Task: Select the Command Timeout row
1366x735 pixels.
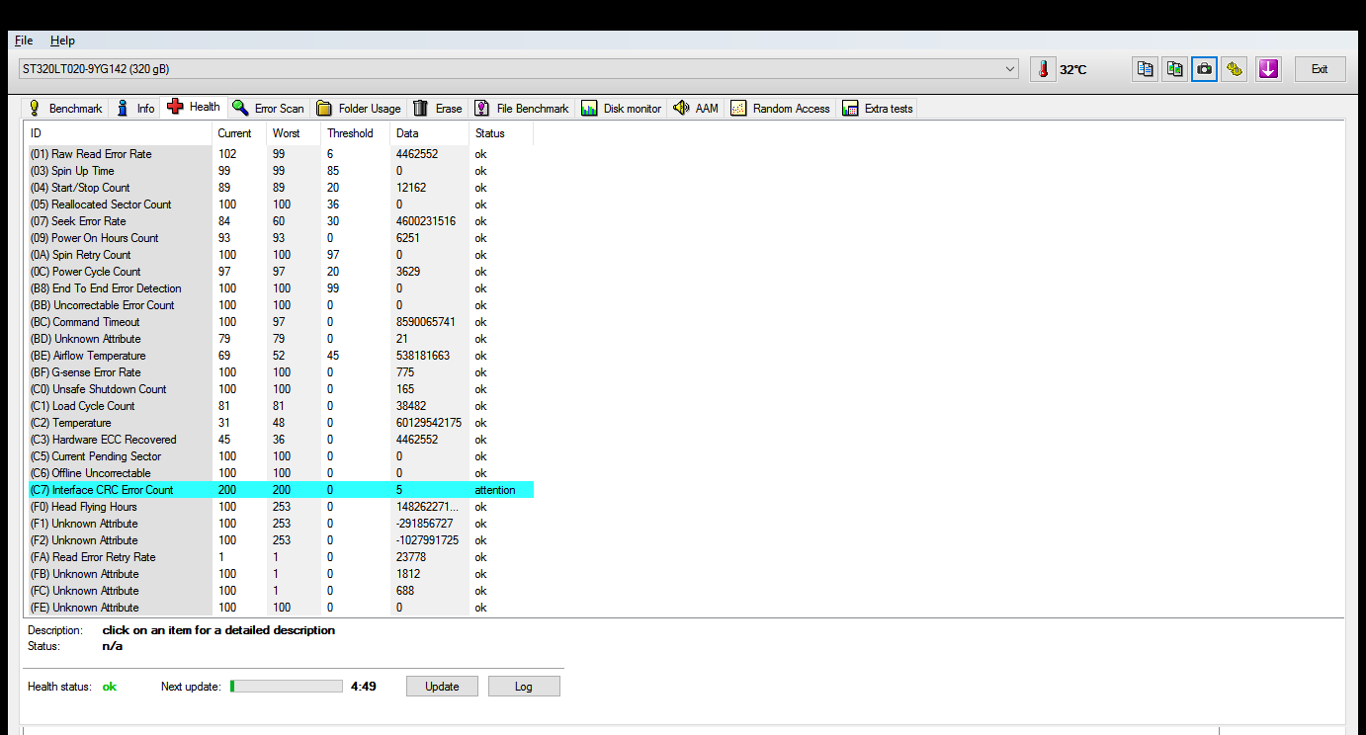Action: click(281, 322)
